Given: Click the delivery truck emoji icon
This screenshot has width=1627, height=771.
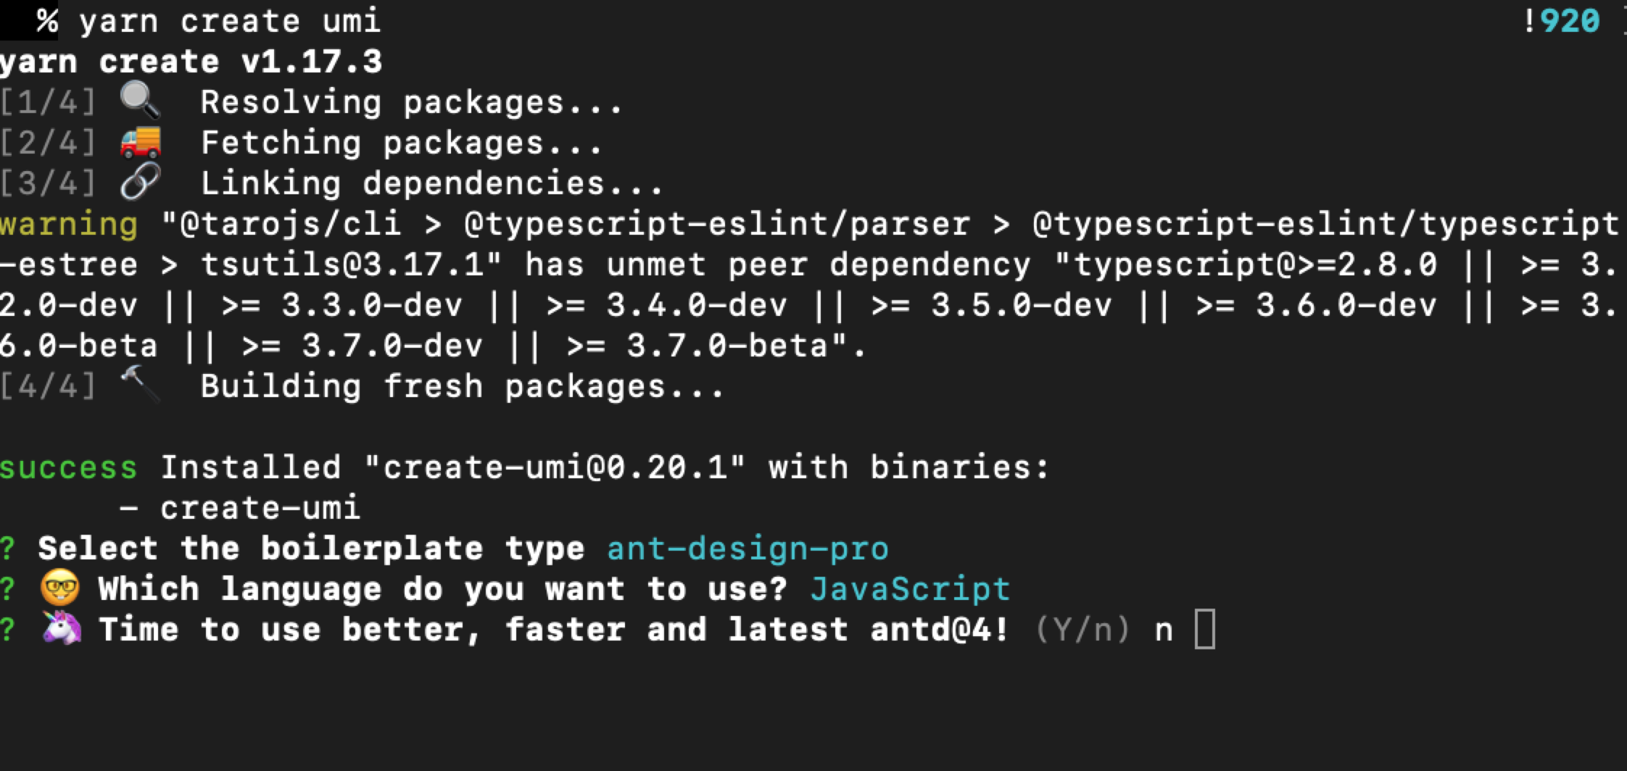Looking at the screenshot, I should [140, 141].
